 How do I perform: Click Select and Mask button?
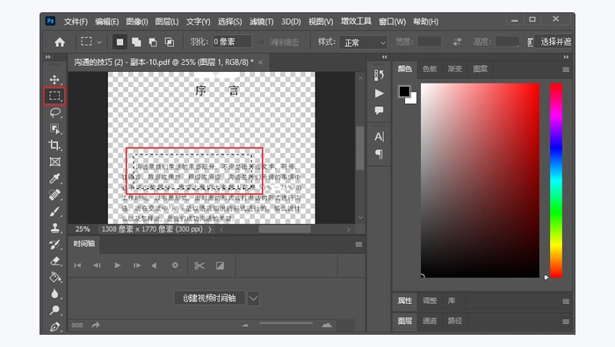coord(553,42)
